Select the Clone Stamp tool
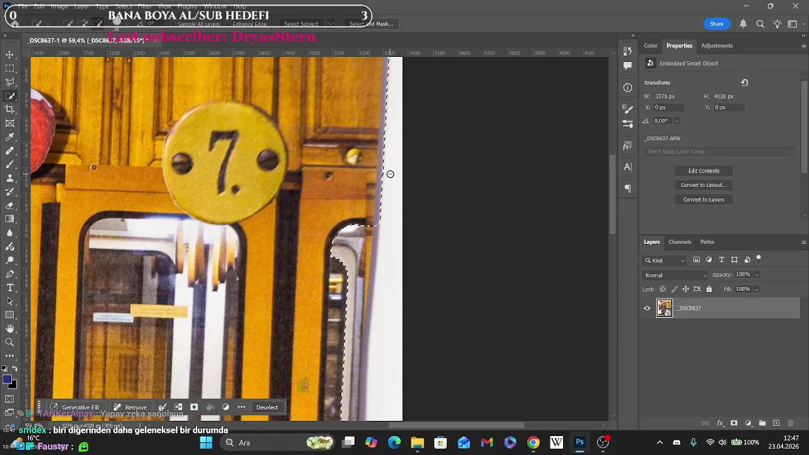This screenshot has height=455, width=809. tap(10, 178)
